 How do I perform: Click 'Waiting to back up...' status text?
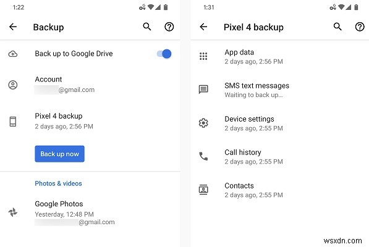pos(253,95)
